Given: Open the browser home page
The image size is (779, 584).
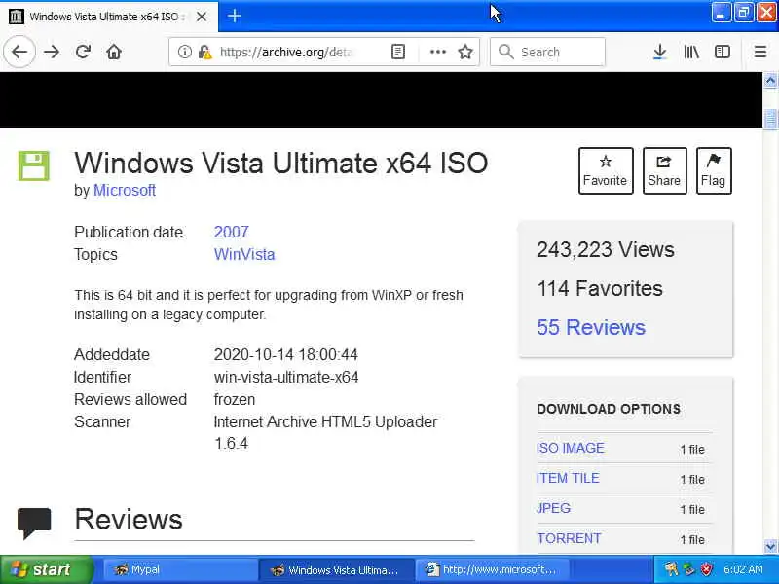Looking at the screenshot, I should pyautogui.click(x=114, y=52).
